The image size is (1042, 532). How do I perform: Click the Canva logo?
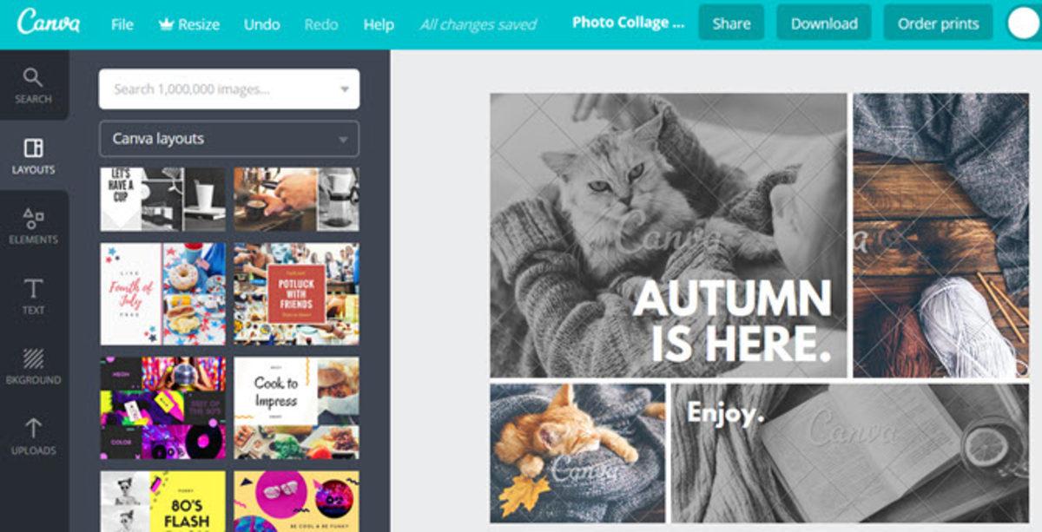[x=48, y=23]
